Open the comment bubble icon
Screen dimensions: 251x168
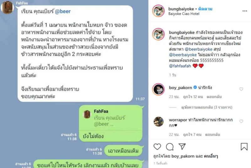[x=170, y=147]
